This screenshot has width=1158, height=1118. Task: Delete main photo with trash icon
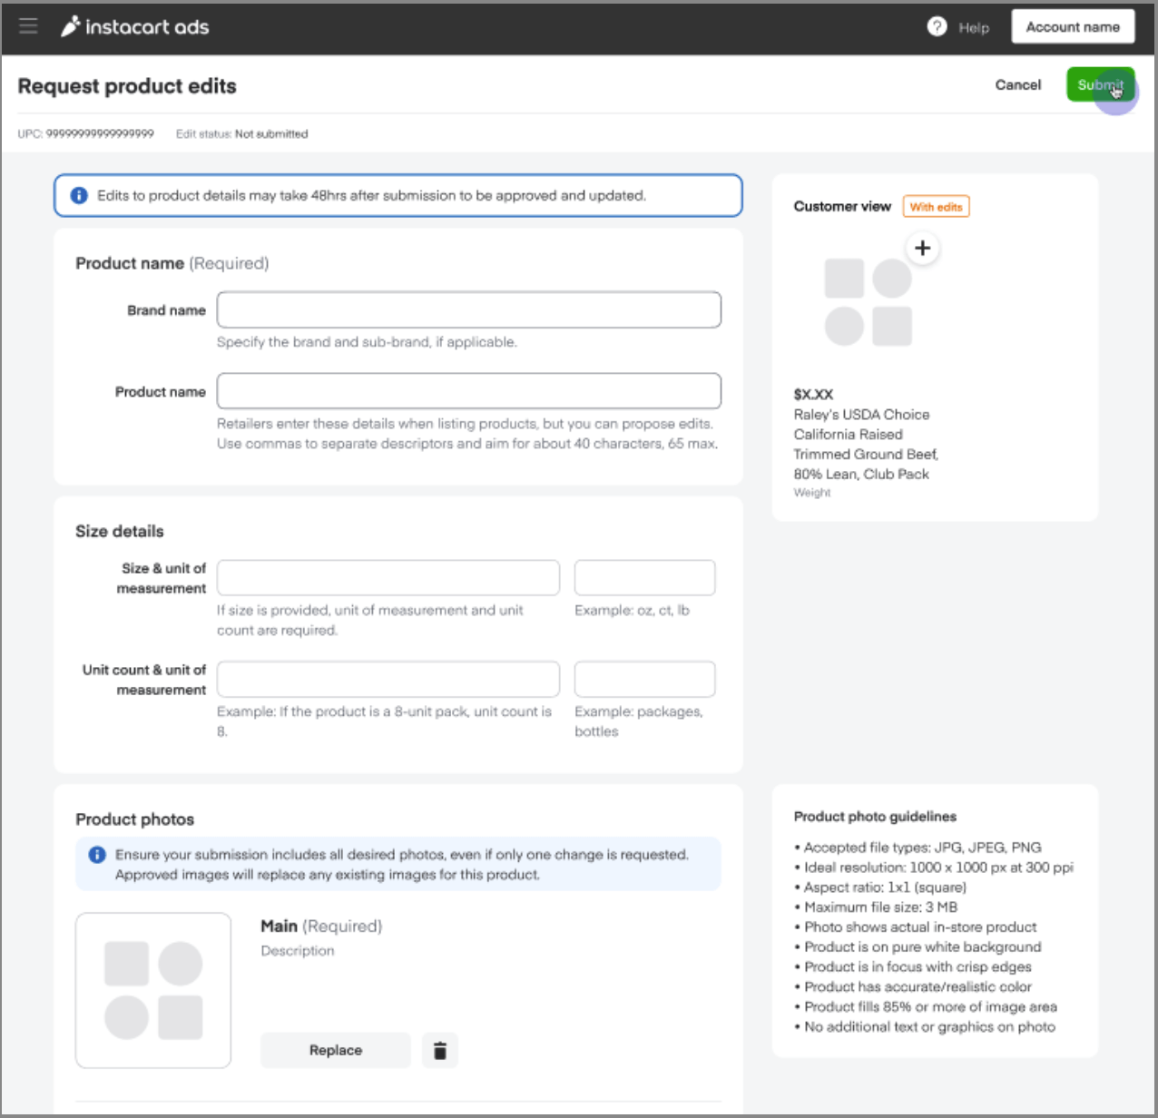(x=440, y=1050)
